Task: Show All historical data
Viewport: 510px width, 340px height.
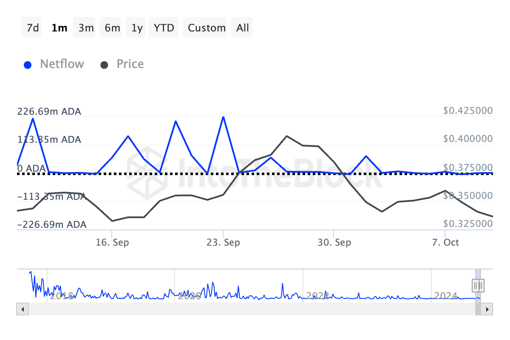Action: 243,28
